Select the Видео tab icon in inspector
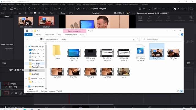 click(140, 19)
